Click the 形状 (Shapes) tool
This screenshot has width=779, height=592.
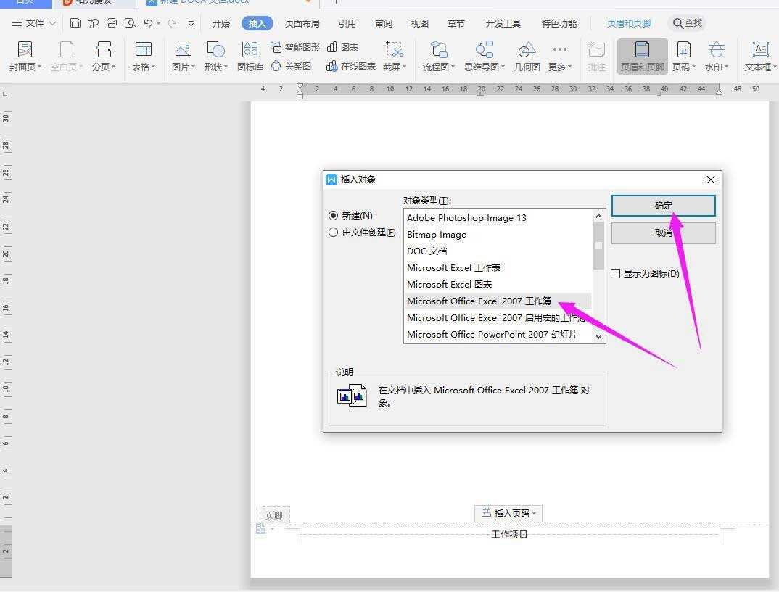[215, 57]
